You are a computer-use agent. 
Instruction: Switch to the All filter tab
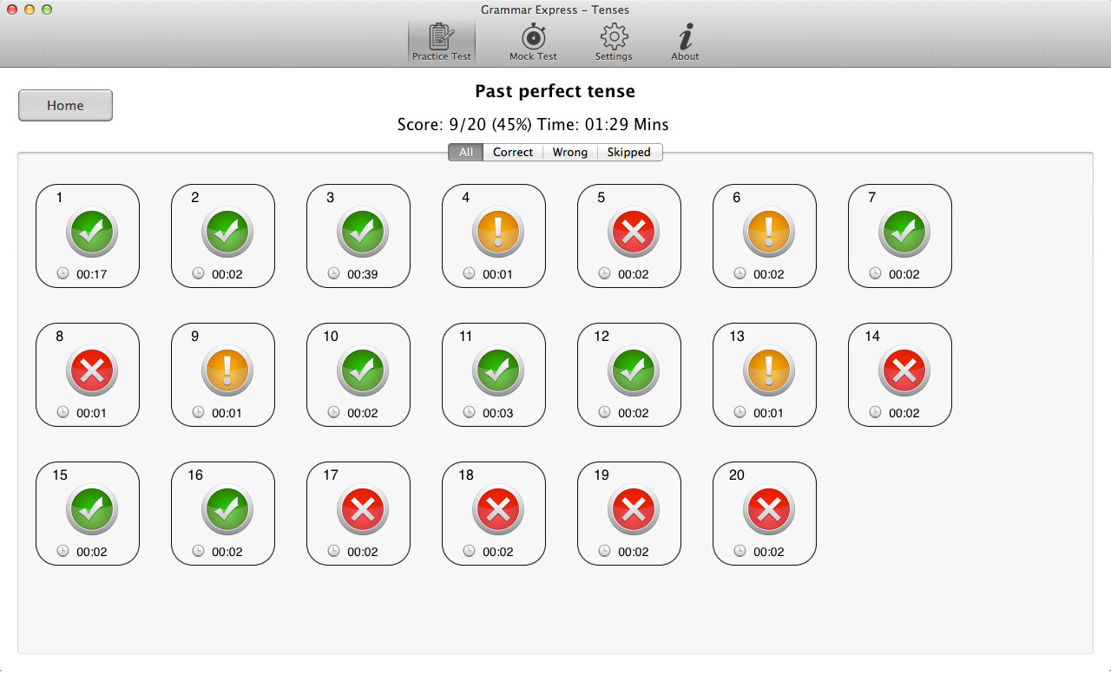(x=466, y=153)
